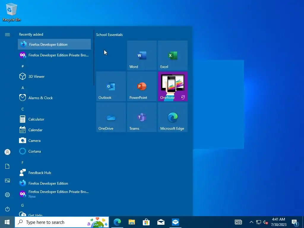Click the Windows Start button
304x228 pixels.
(x=7, y=222)
